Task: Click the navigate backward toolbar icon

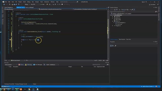Action: click(x=4, y=5)
